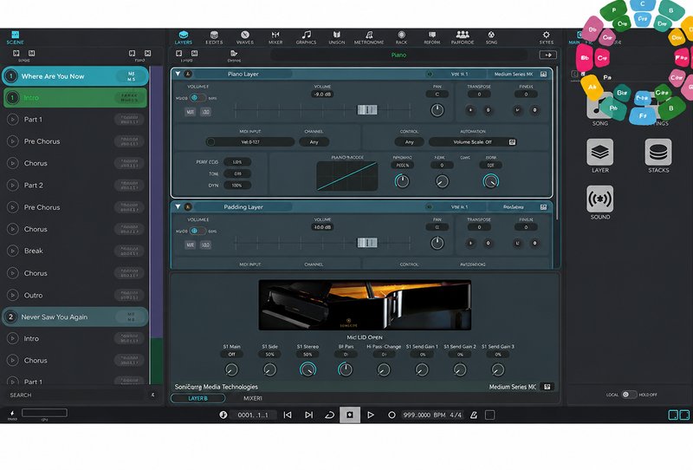The height and width of the screenshot is (470, 693).
Task: Open the Piano Layer MIDI input Vel 0-127 dropdown
Action: [x=250, y=142]
